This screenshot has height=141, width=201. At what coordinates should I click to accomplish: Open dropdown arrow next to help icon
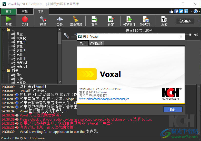199,11
